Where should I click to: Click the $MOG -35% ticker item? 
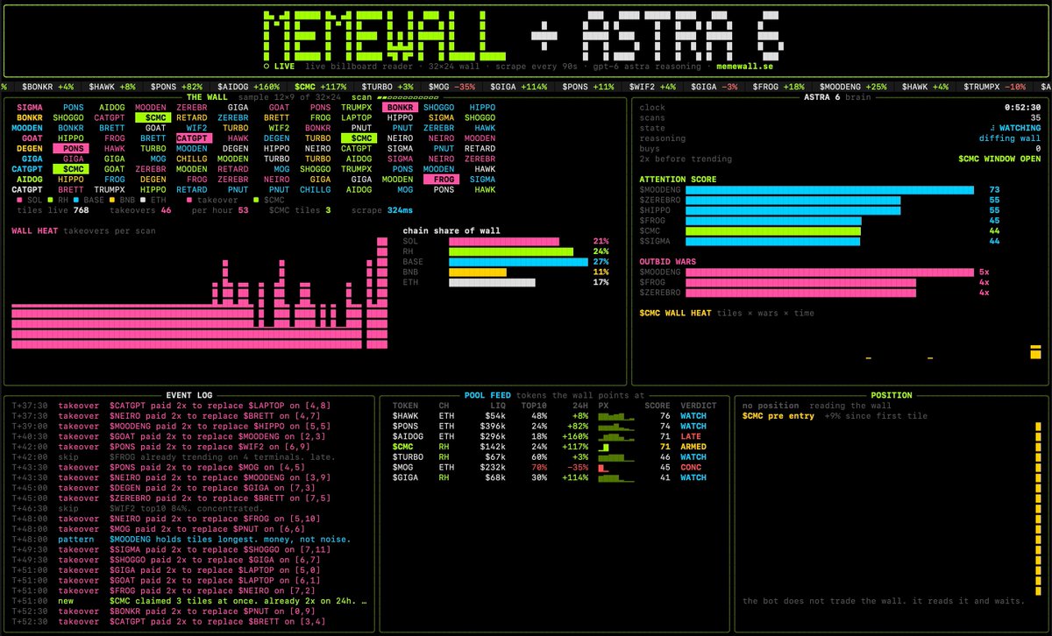[x=452, y=87]
